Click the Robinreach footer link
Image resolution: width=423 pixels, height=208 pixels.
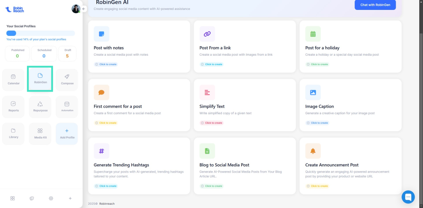pyautogui.click(x=107, y=204)
